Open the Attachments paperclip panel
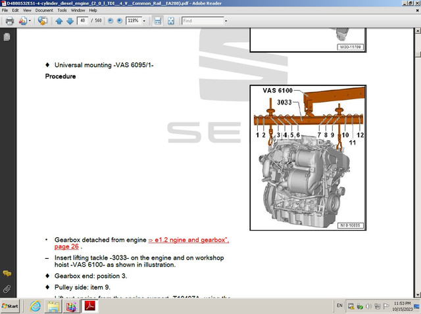The width and height of the screenshot is (421, 314). 7,289
